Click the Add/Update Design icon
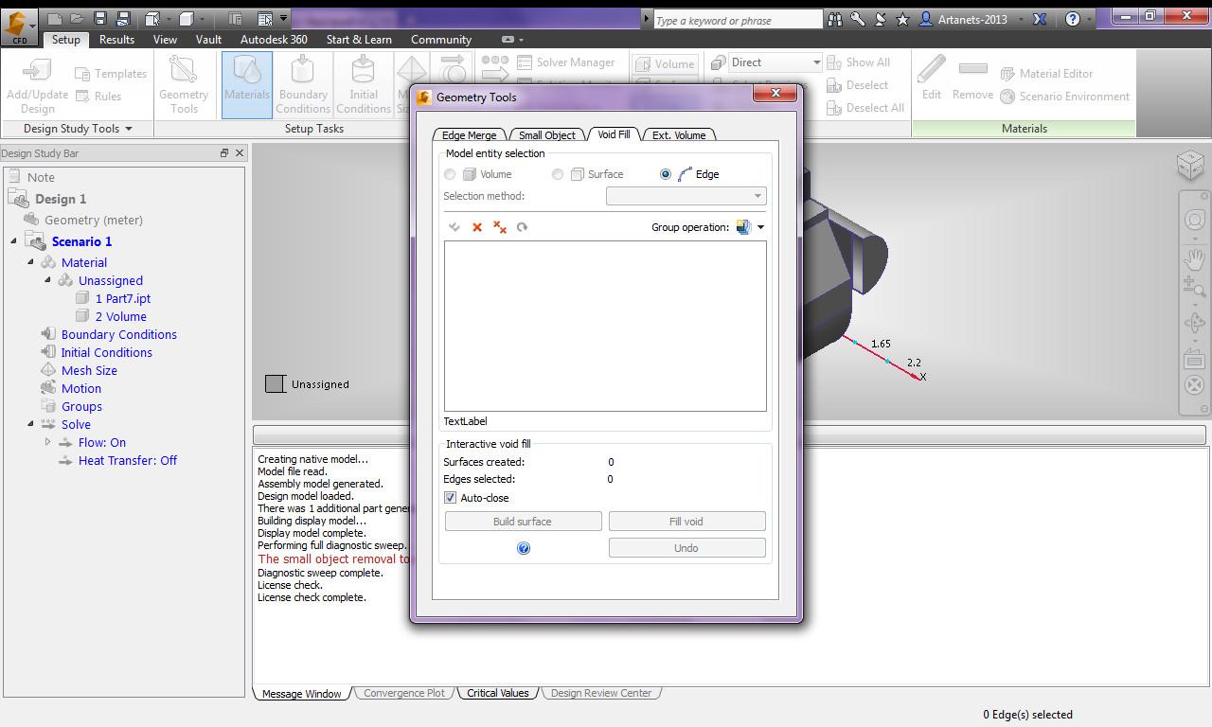Image resolution: width=1212 pixels, height=727 pixels. tap(37, 84)
